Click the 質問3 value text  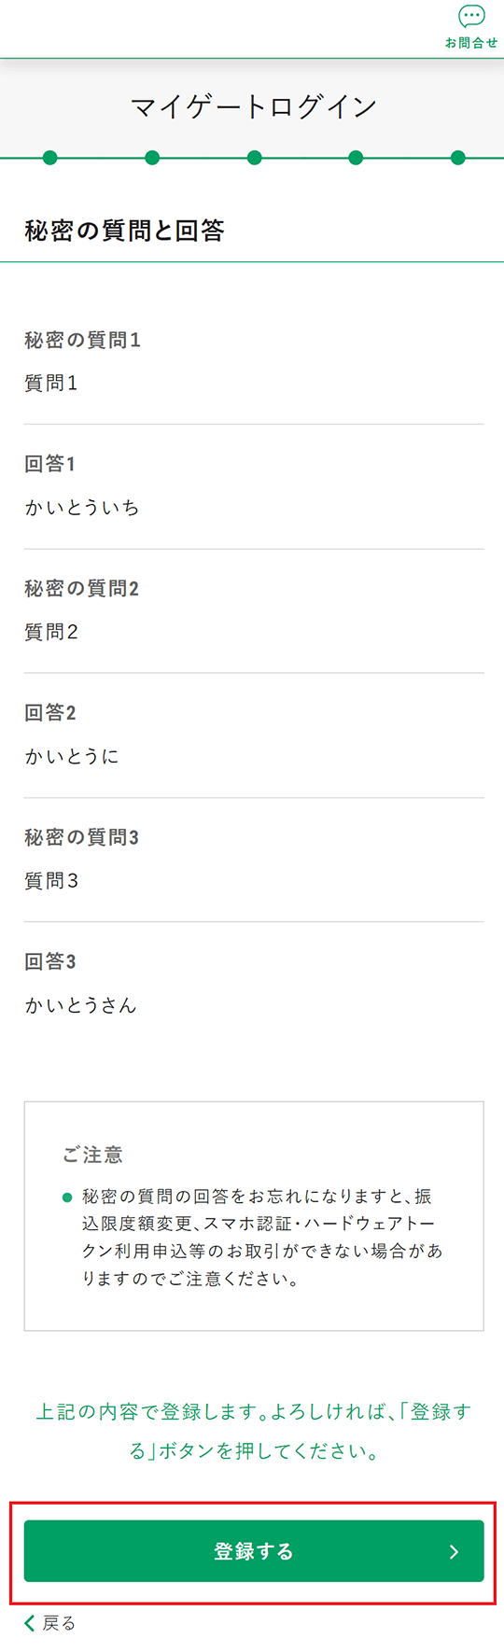coord(51,880)
